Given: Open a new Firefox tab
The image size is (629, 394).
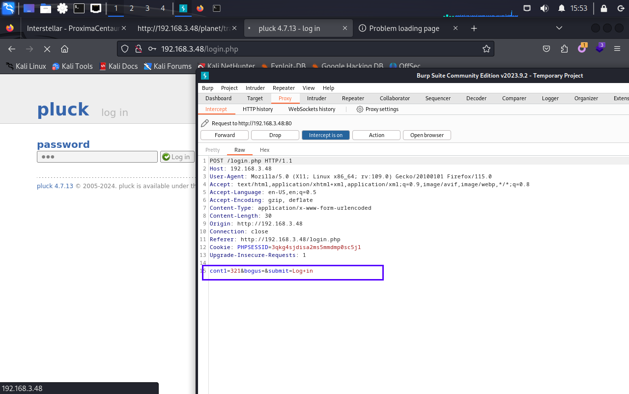Looking at the screenshot, I should click(x=474, y=28).
